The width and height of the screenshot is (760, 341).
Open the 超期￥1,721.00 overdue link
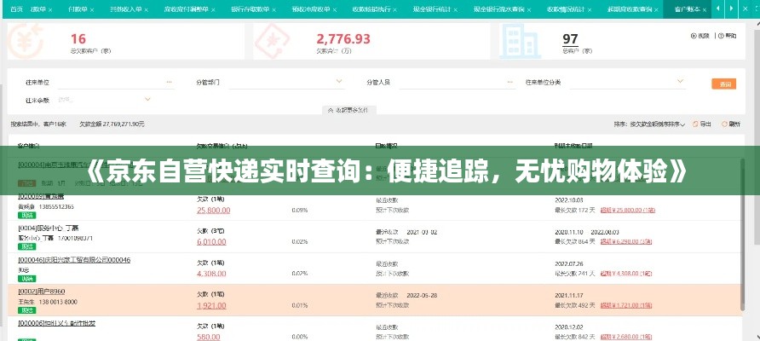[x=625, y=305]
